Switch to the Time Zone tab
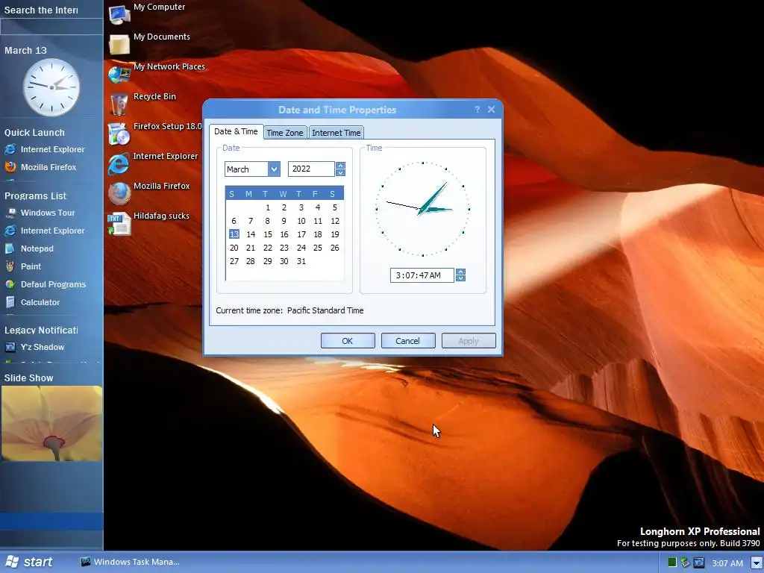Image resolution: width=764 pixels, height=573 pixels. [x=284, y=133]
